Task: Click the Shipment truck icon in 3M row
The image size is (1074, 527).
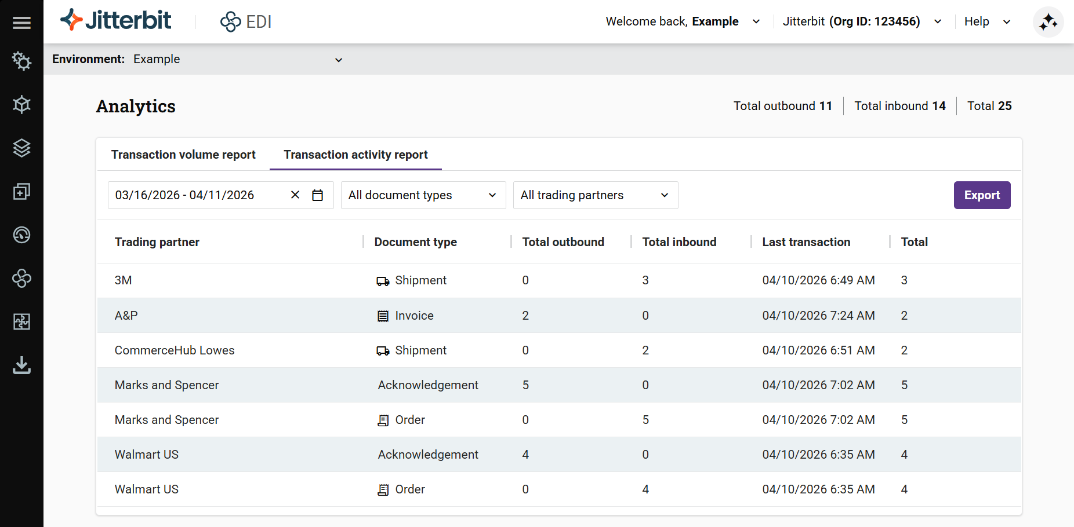Action: pyautogui.click(x=383, y=281)
